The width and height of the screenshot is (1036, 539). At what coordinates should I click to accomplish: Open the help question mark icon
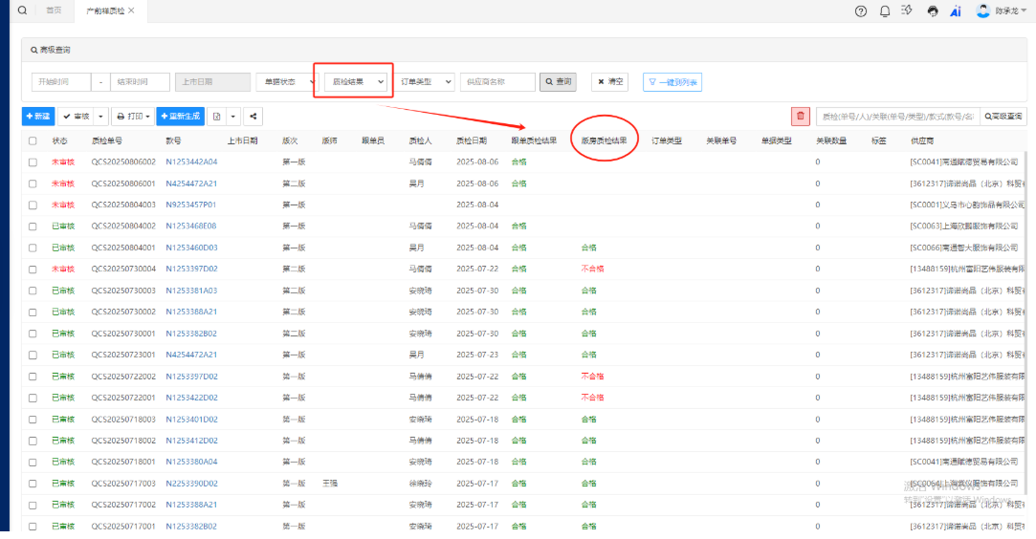coord(861,11)
